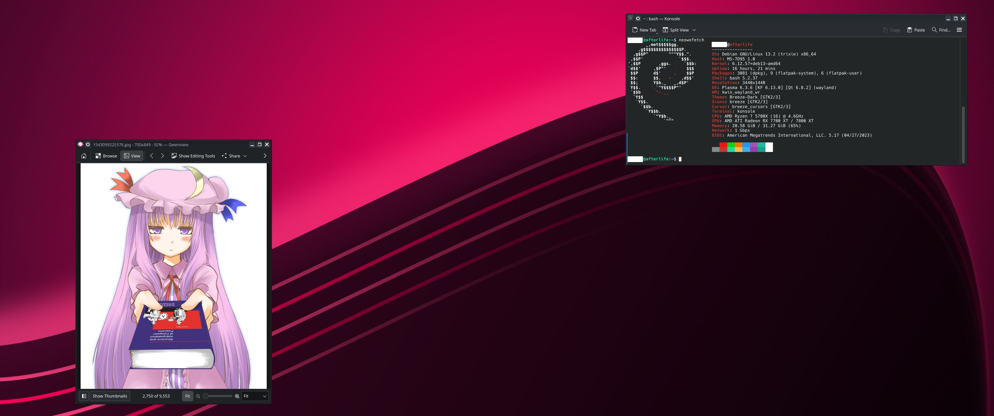Click the zoom slider handle
Image resolution: width=994 pixels, height=416 pixels.
click(206, 396)
